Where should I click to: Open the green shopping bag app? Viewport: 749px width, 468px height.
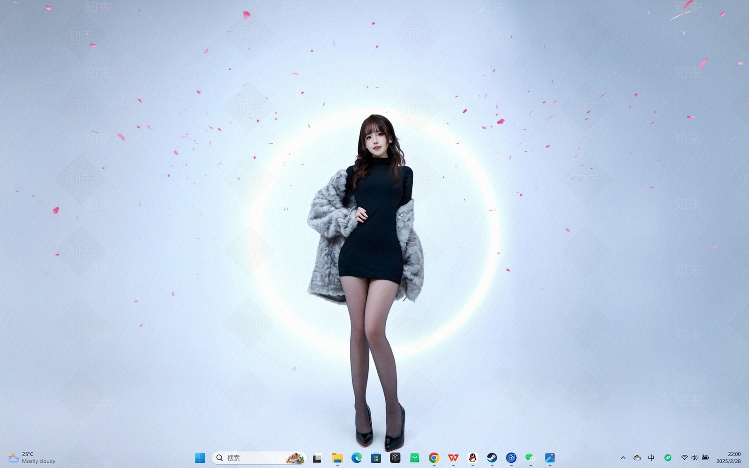click(x=415, y=458)
